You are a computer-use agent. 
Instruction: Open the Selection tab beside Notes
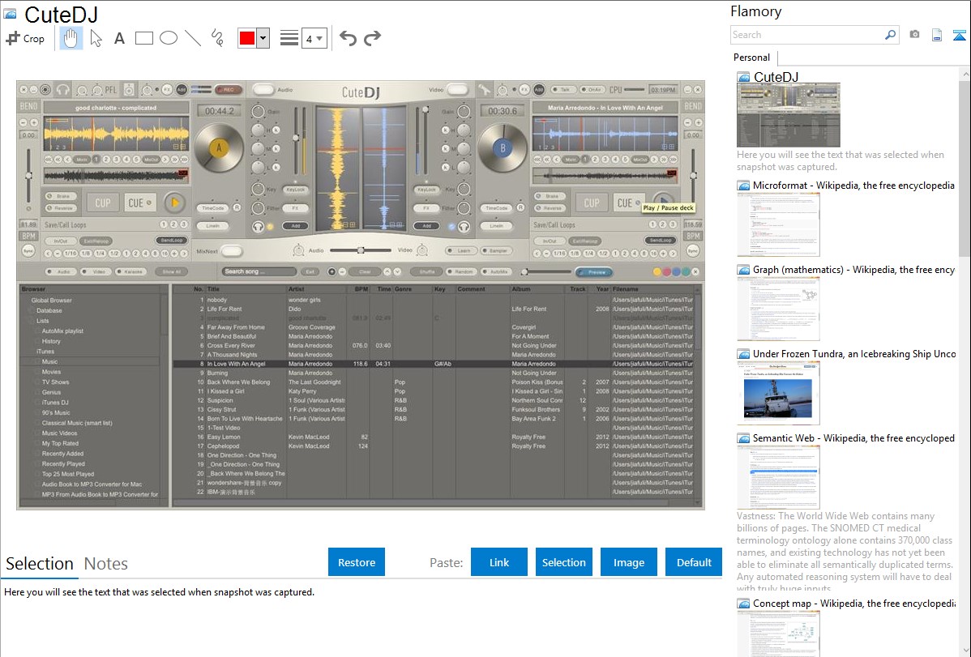tap(40, 564)
